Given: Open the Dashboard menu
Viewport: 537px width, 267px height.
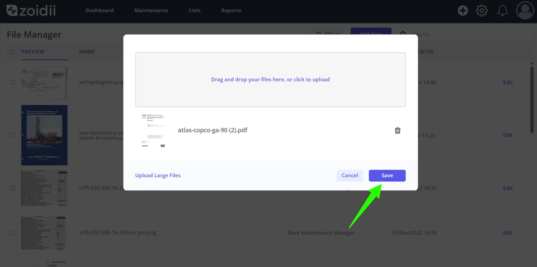Looking at the screenshot, I should [99, 10].
